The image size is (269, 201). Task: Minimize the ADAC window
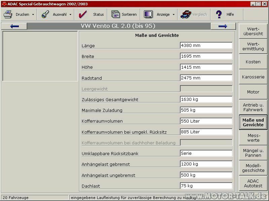[x=253, y=4]
